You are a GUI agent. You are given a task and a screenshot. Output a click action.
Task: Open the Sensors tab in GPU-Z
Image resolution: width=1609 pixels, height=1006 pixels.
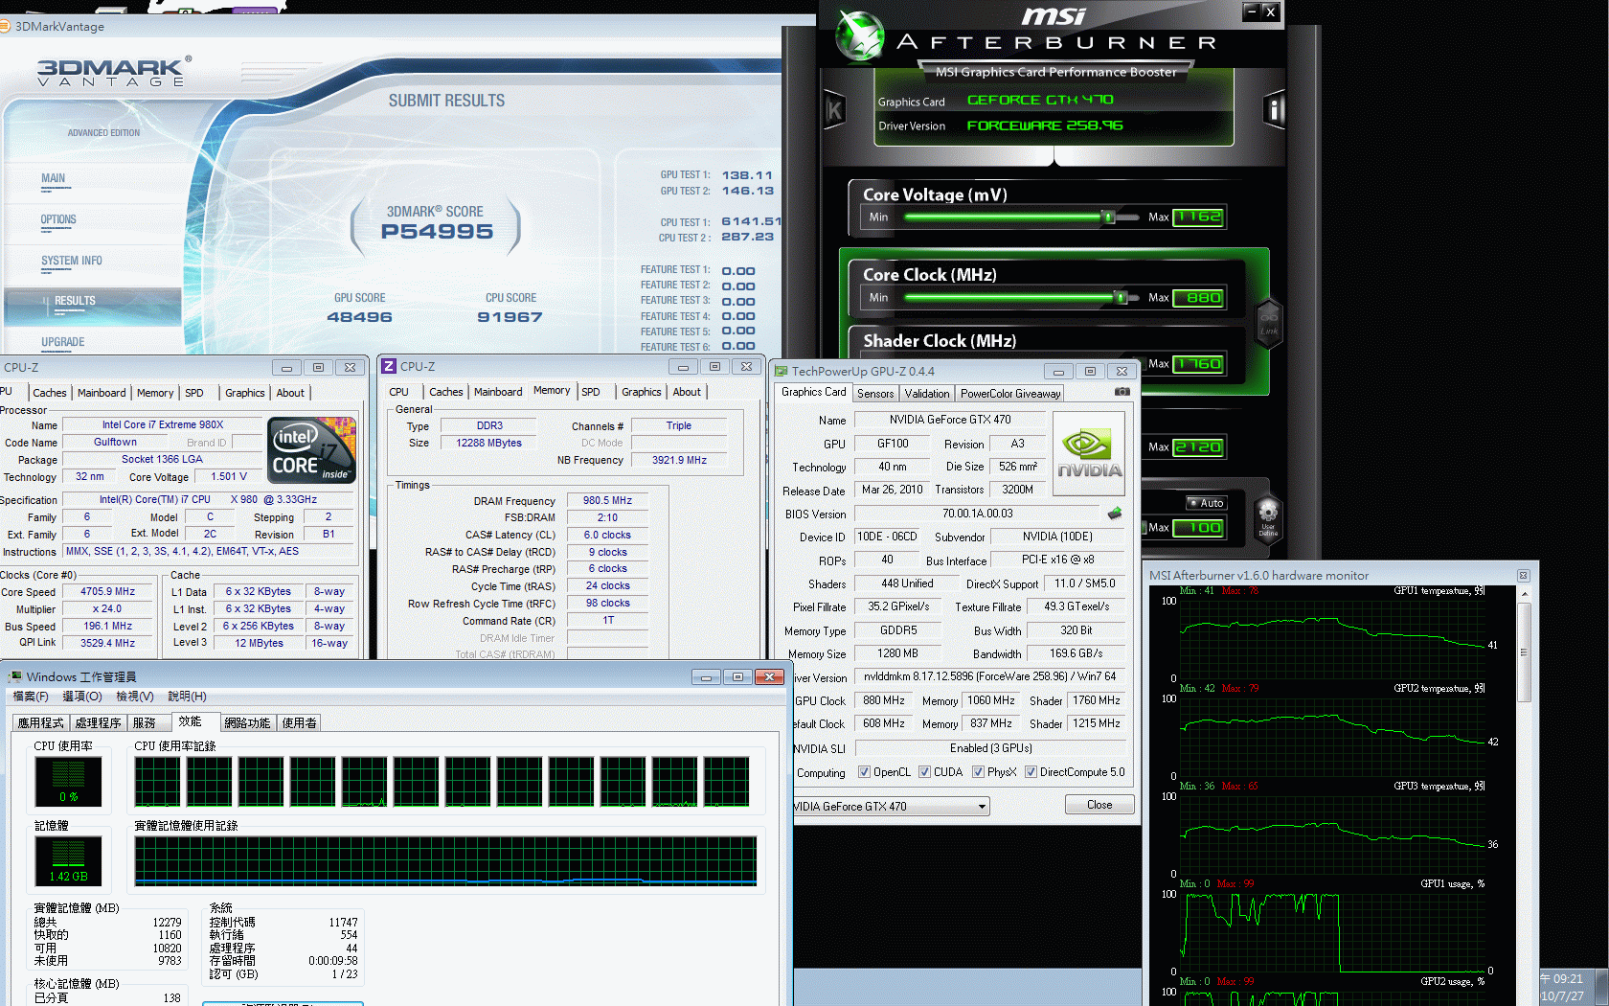coord(875,393)
